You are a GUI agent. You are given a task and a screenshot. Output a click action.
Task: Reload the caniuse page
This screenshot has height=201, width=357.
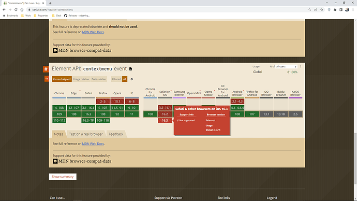click(x=16, y=10)
